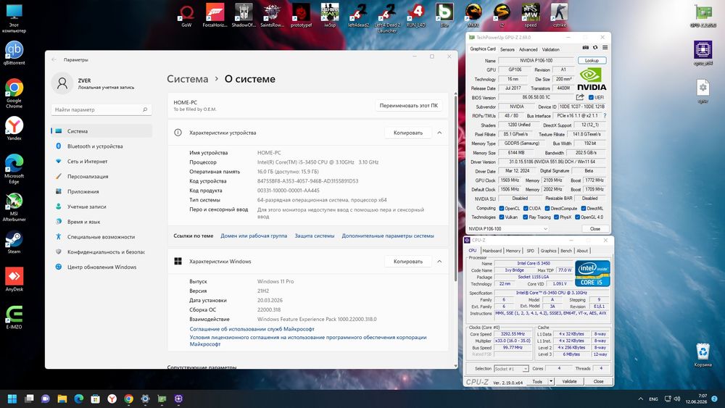The image size is (725, 408).
Task: Click the Settings back arrow
Action: 54,59
